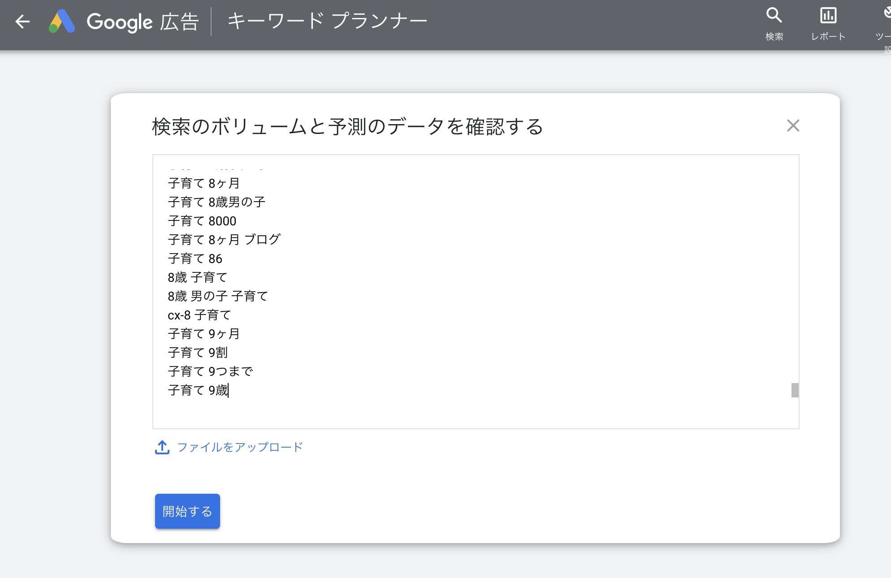Open the search (検索) magnifier icon
891x578 pixels.
click(774, 16)
